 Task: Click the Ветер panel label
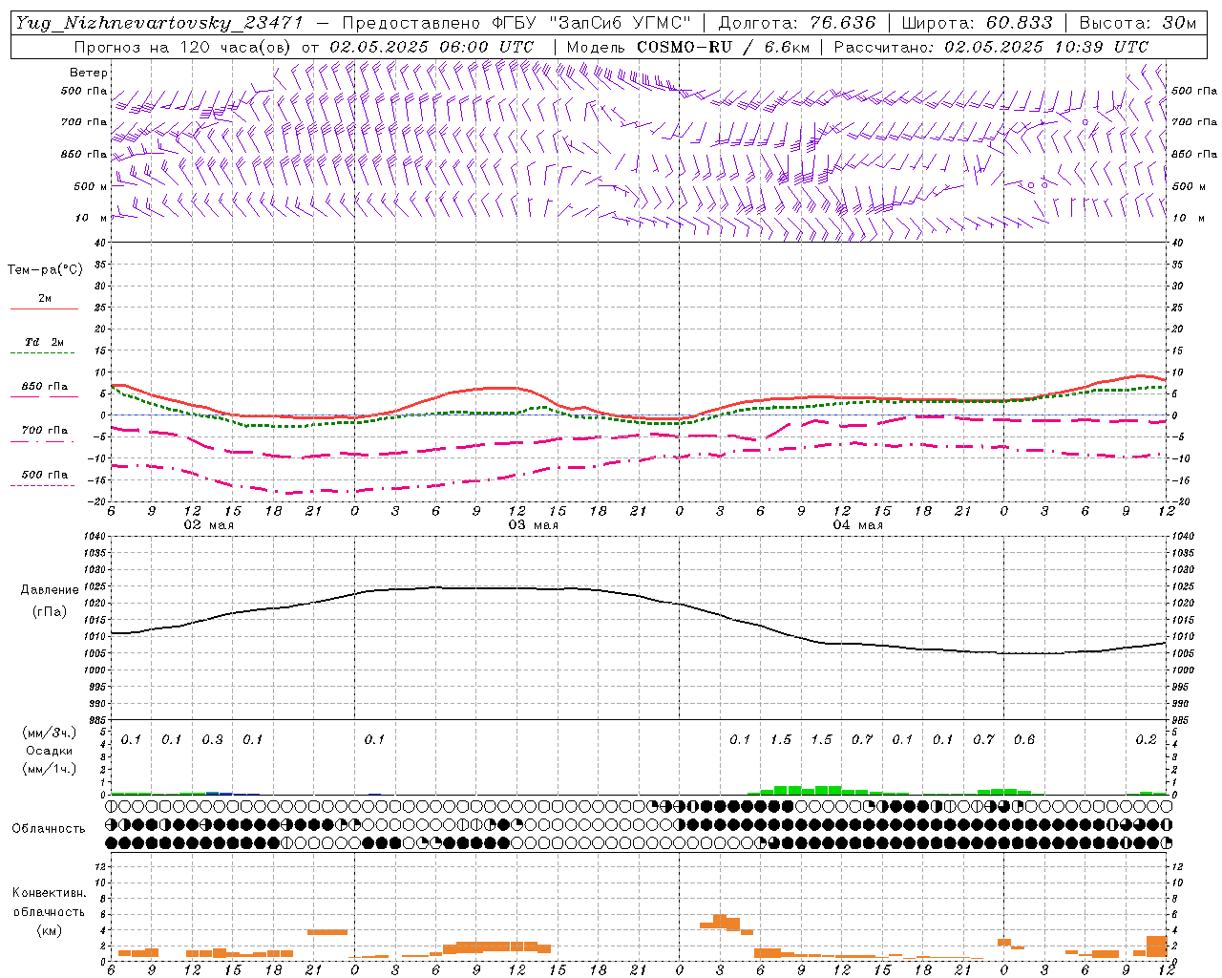point(88,73)
